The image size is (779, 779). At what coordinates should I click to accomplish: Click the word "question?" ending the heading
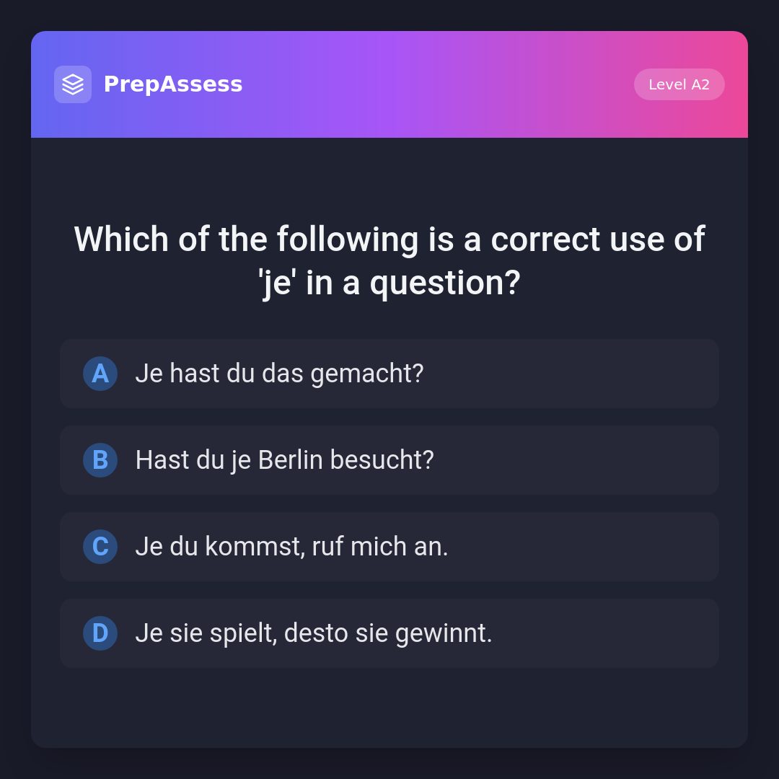pos(445,283)
